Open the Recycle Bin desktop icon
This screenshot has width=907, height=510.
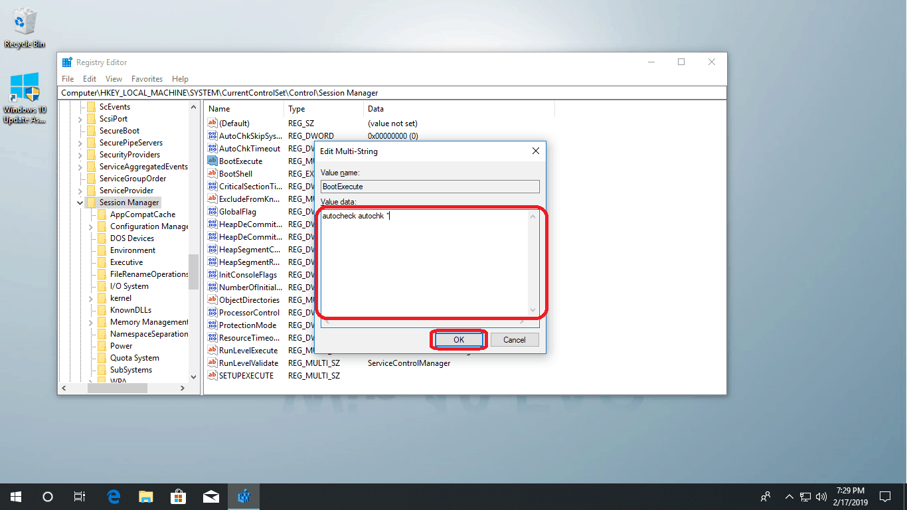[x=25, y=29]
